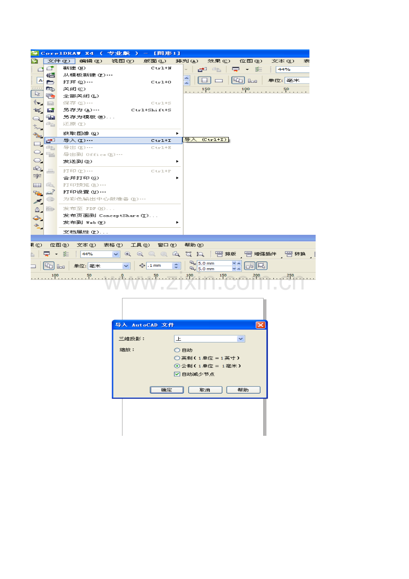This screenshot has width=409, height=579.
Task: Expand the 合并打印 submenu arrow
Action: pos(177,178)
